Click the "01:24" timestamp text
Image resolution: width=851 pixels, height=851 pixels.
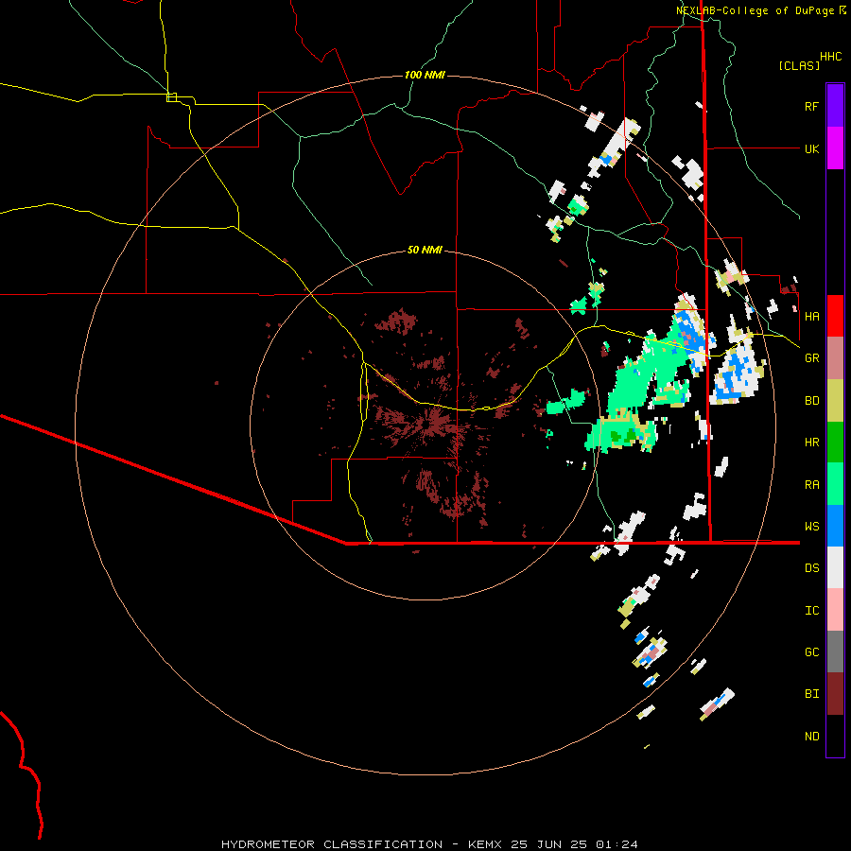pos(617,844)
